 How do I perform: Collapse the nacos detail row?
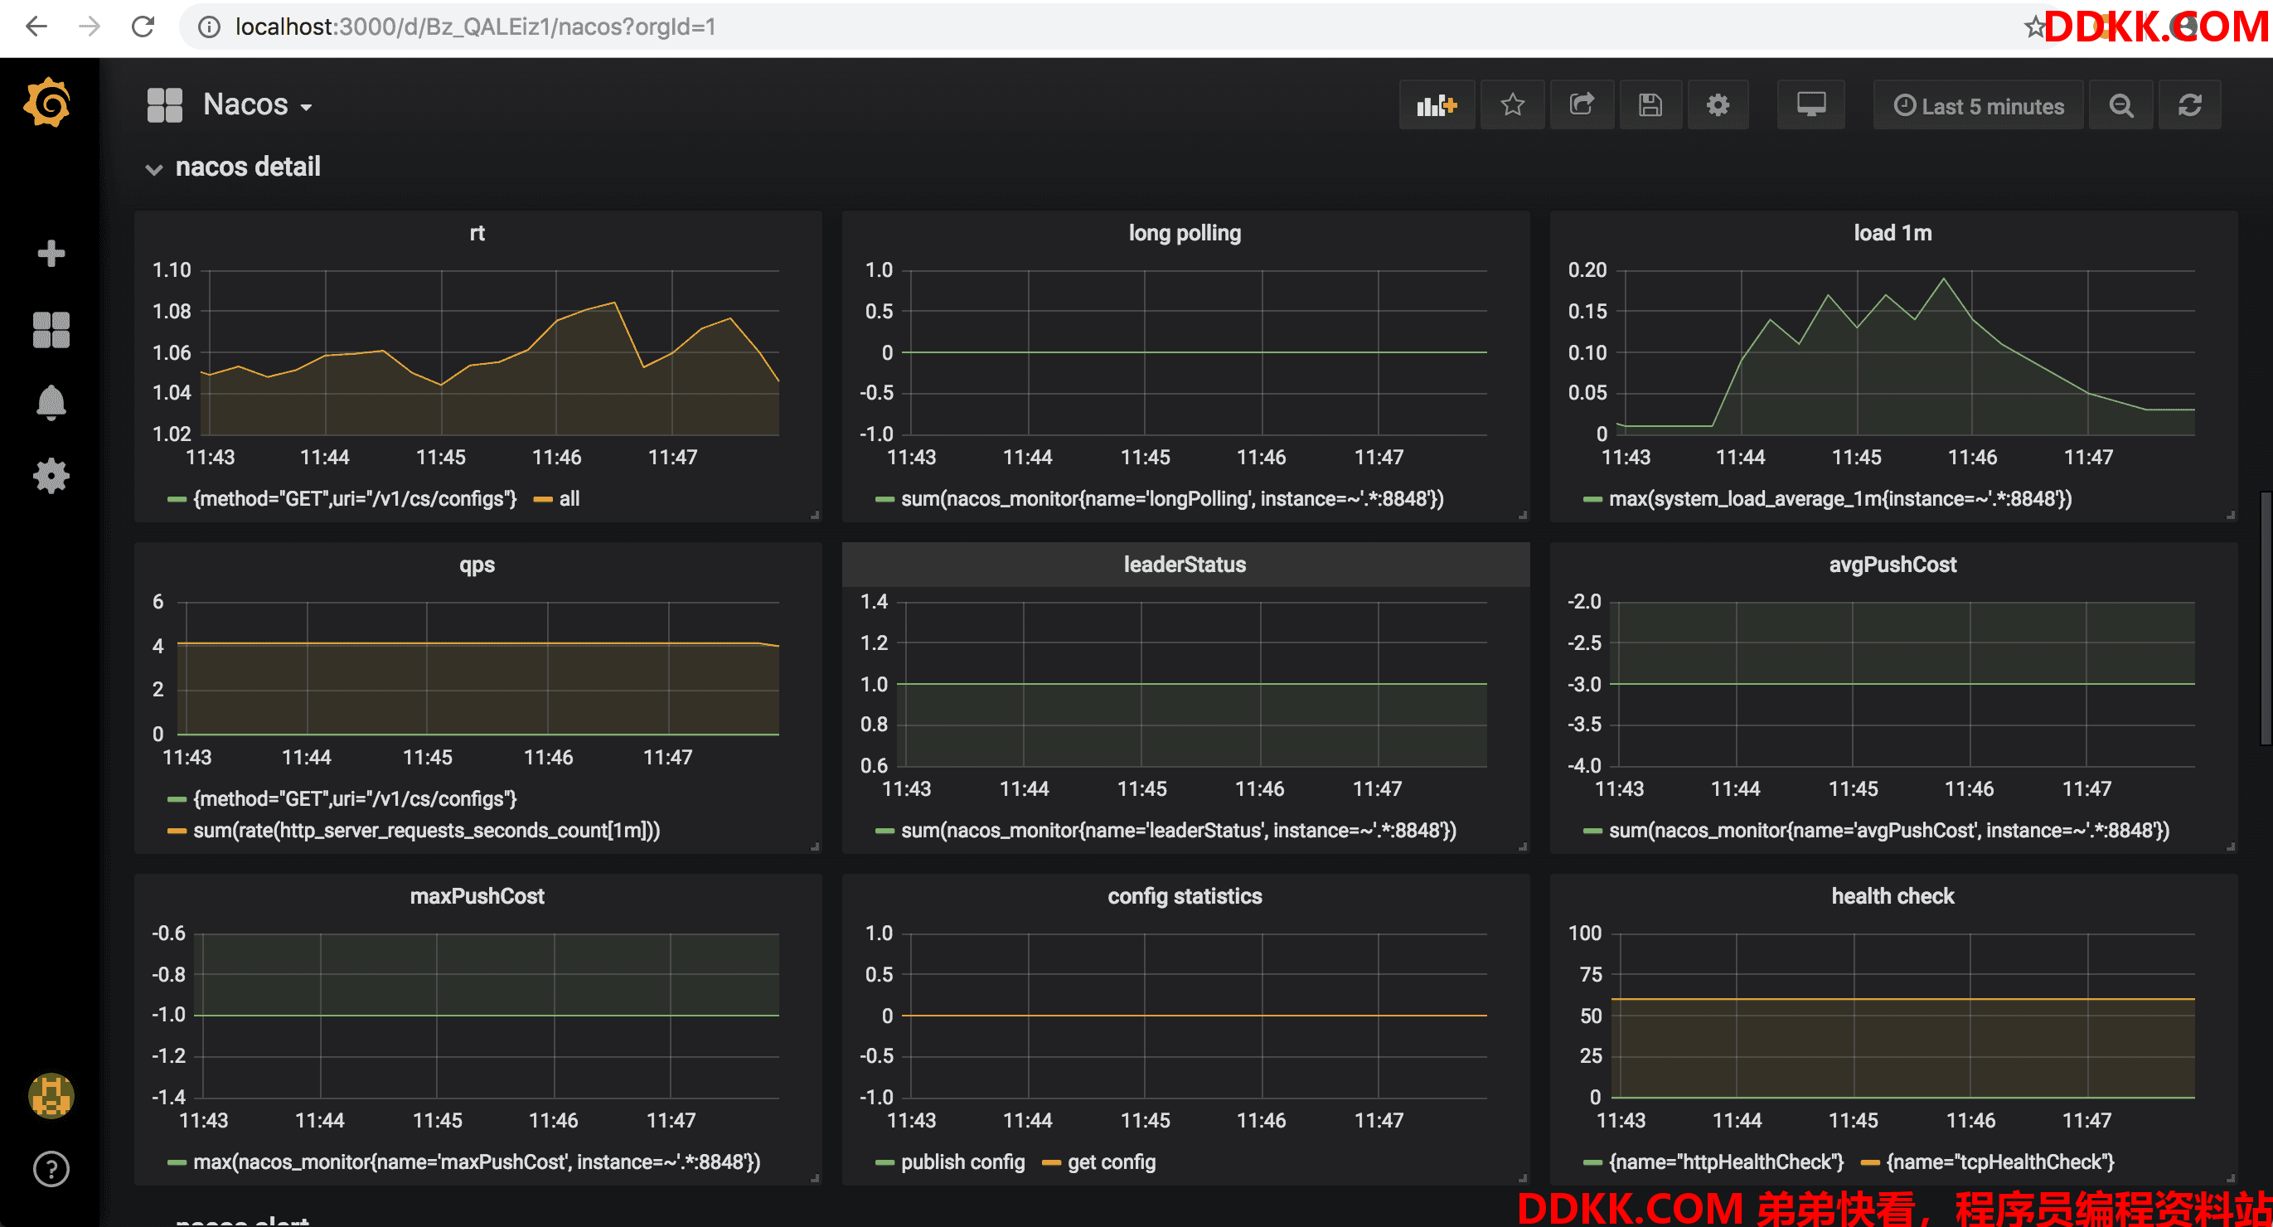coord(234,167)
